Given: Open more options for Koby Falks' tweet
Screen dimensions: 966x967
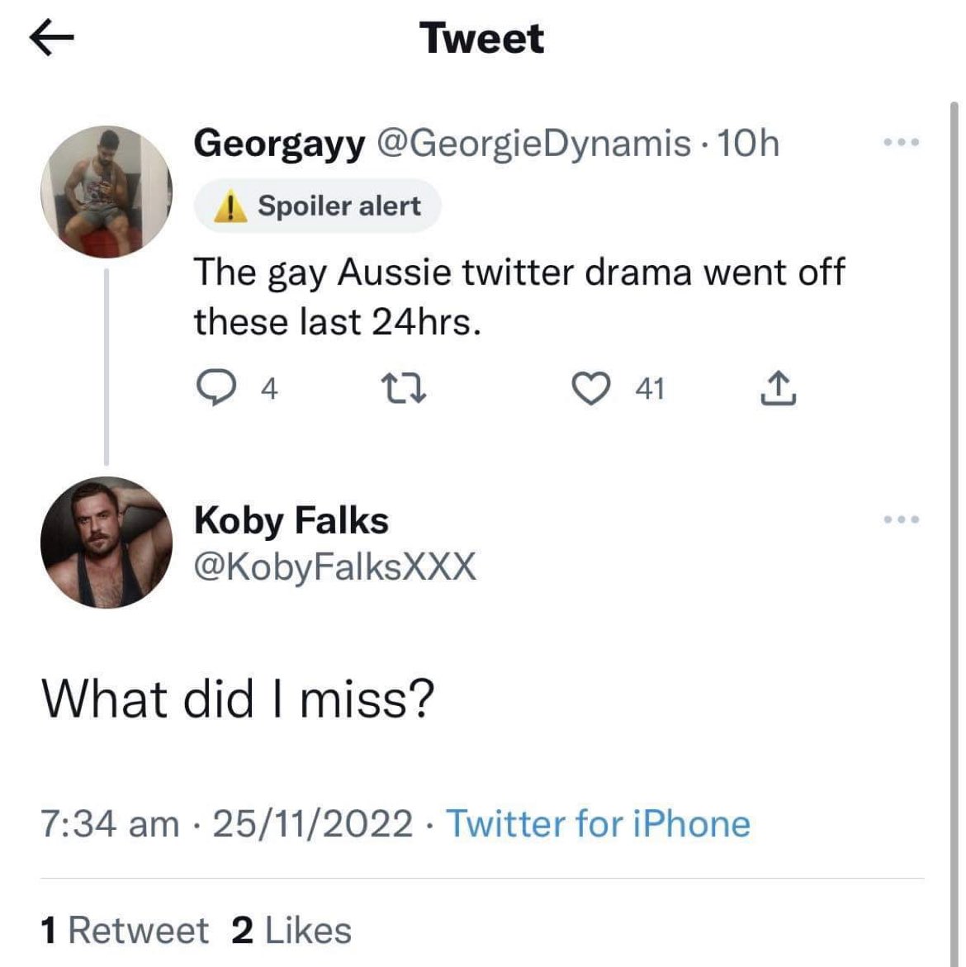Looking at the screenshot, I should point(901,519).
